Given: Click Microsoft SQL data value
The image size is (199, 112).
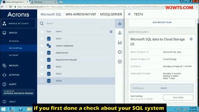Looking at the screenshot, I should (x=172, y=52).
